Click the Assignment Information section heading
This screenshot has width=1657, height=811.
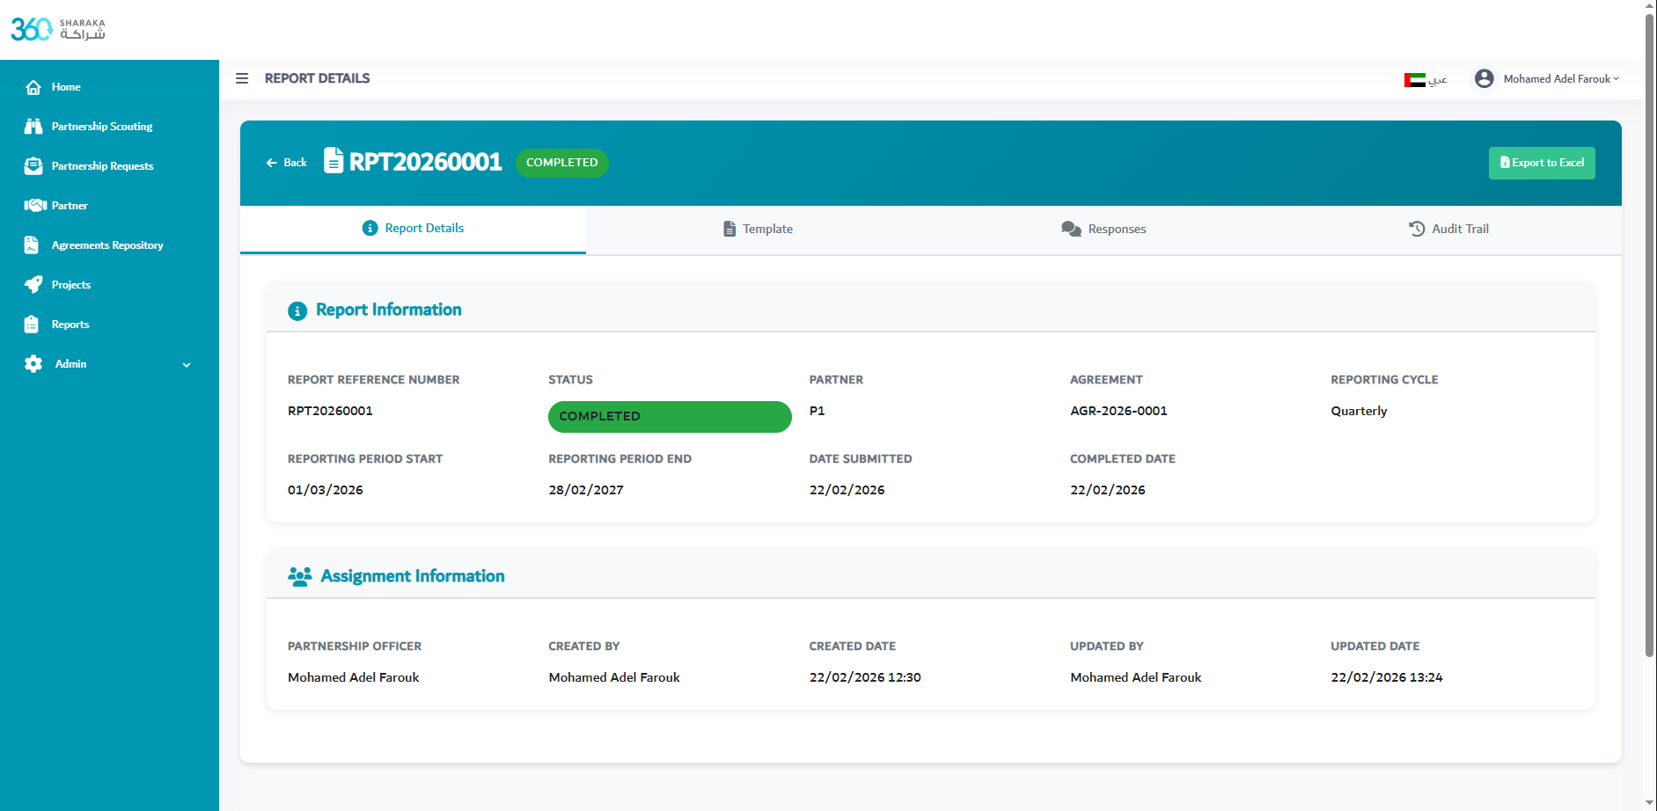(413, 576)
